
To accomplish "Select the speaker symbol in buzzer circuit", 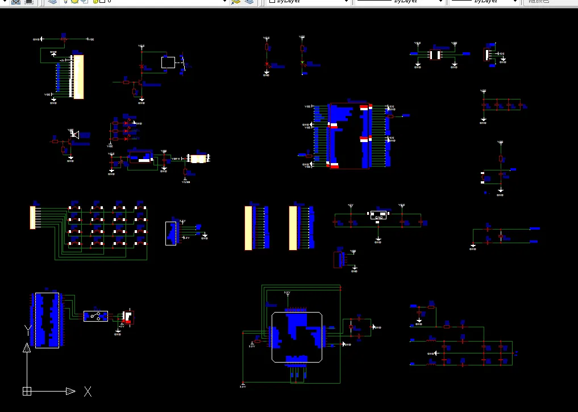I will point(75,135).
